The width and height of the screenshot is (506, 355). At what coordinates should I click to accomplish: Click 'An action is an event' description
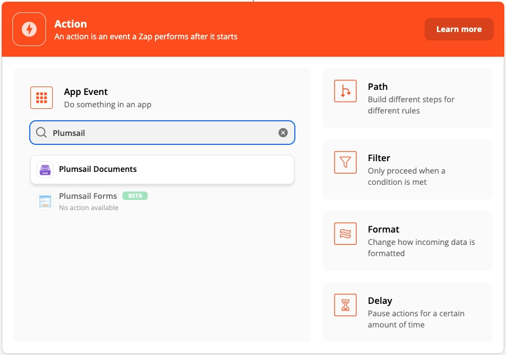tap(146, 37)
